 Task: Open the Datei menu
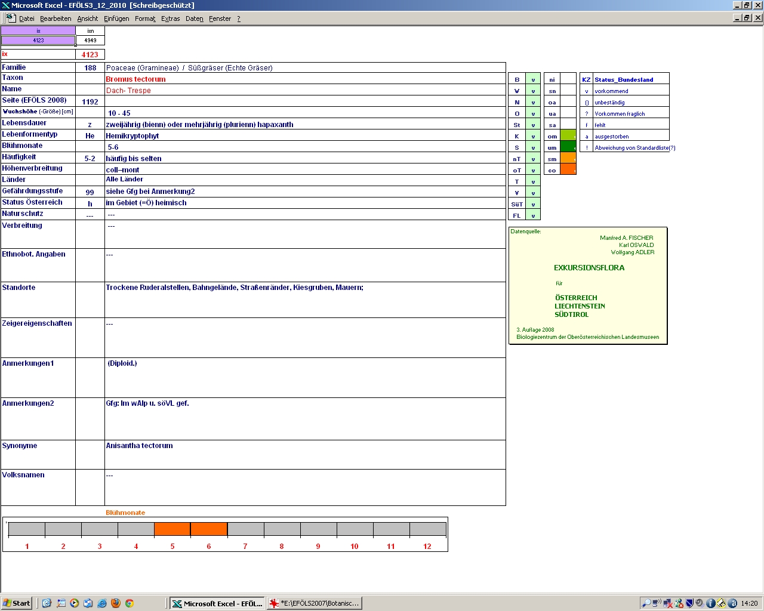[27, 18]
